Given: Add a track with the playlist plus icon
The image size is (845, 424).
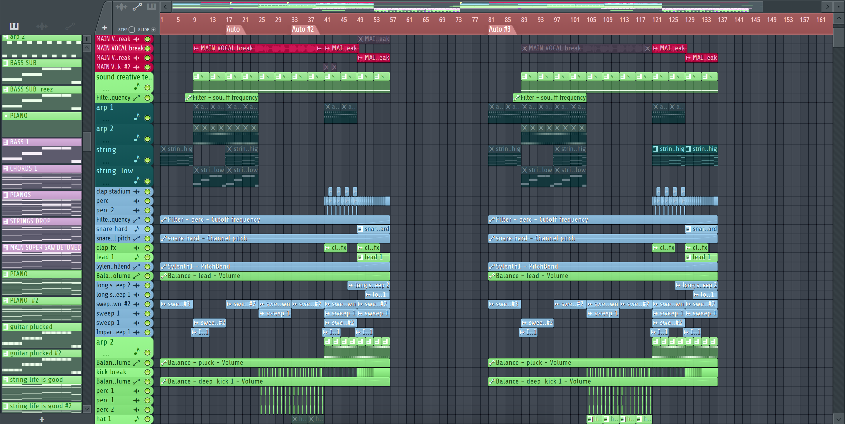Looking at the screenshot, I should (105, 28).
